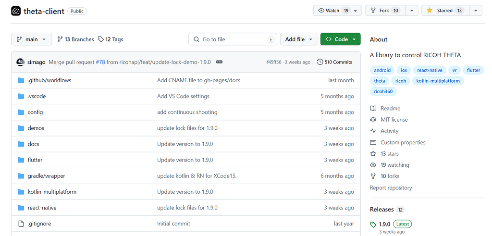Image resolution: width=492 pixels, height=236 pixels.
Task: View the 13 Branches link
Action: pos(75,39)
